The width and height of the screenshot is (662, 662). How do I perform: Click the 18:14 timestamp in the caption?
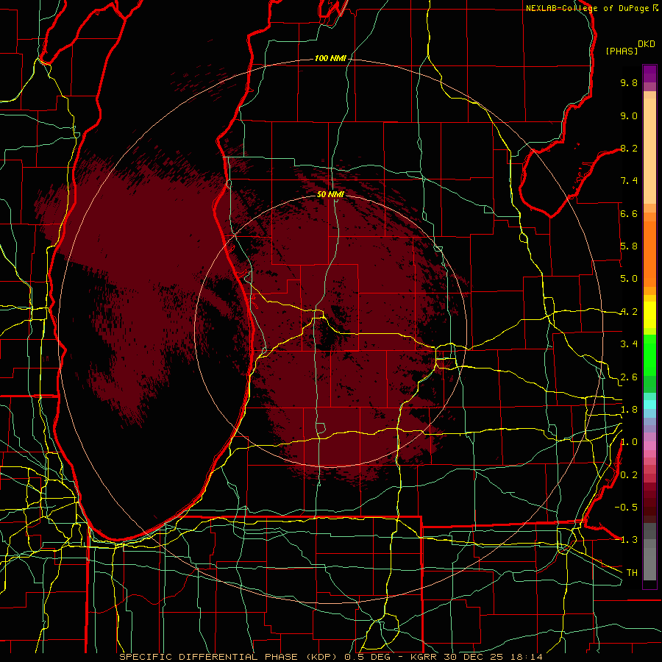528,657
